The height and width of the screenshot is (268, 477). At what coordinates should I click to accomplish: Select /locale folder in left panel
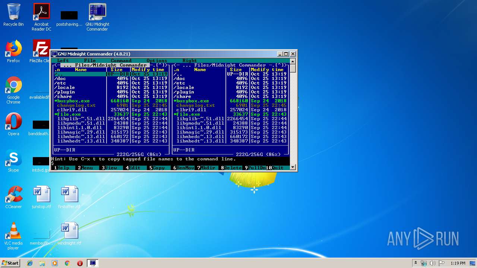111,87
